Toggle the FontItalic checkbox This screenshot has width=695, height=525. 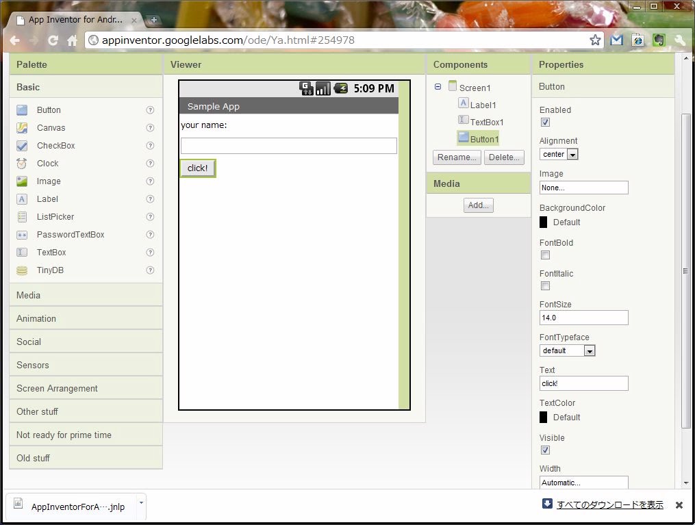[x=546, y=286]
